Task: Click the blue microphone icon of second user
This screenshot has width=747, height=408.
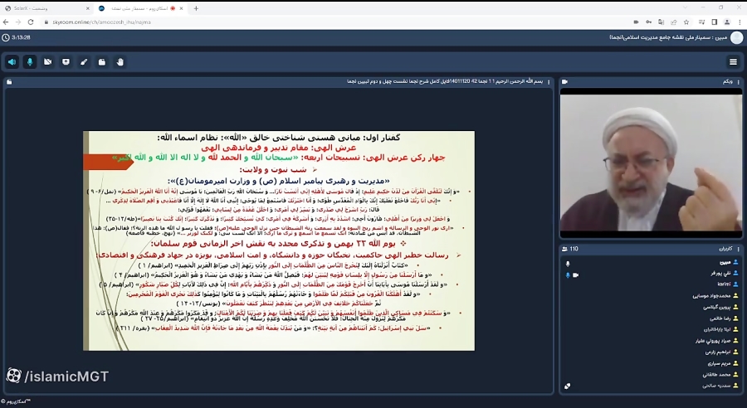Action: pos(568,275)
